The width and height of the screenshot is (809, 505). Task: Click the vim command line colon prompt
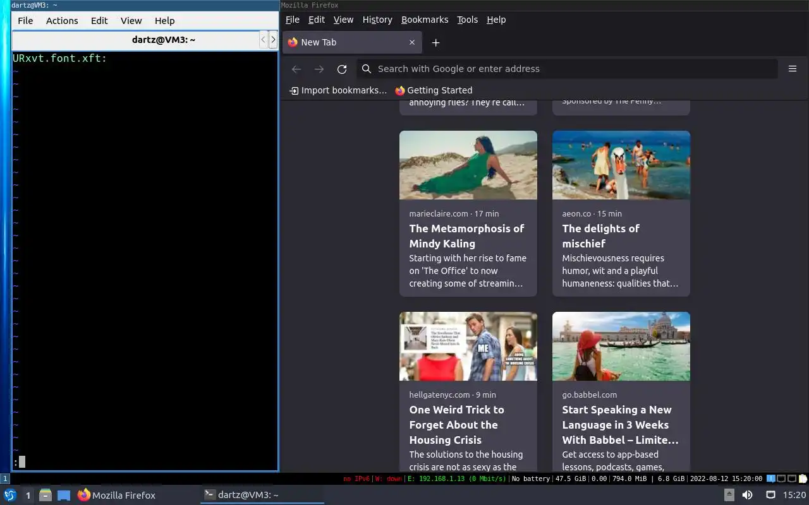pos(15,463)
